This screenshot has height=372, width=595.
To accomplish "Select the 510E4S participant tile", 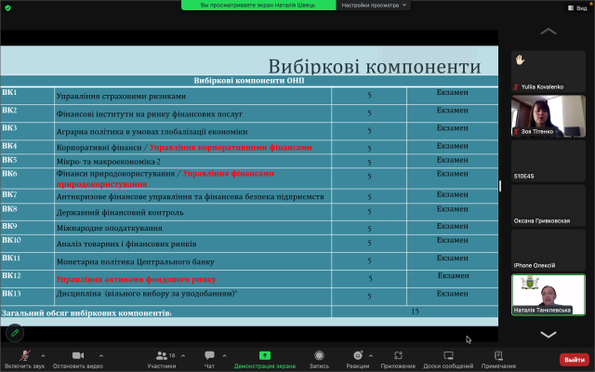I will click(549, 161).
